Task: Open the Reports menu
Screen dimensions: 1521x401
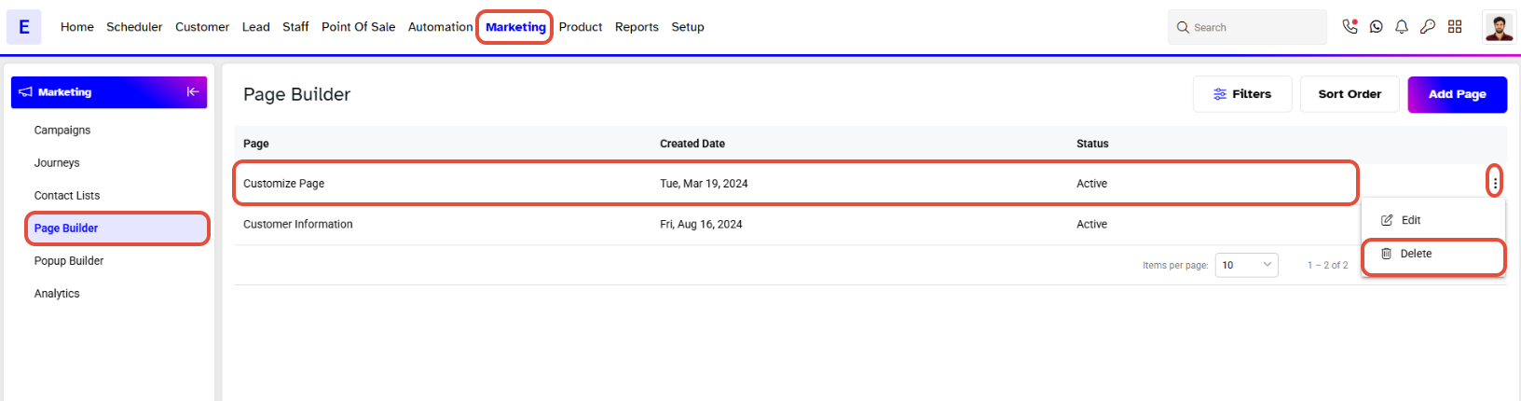Action: pyautogui.click(x=637, y=27)
